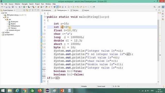Image resolution: width=165 pixels, height=93 pixels.
Task: Click the editor horizontal scrollbar
Action: 102,84
